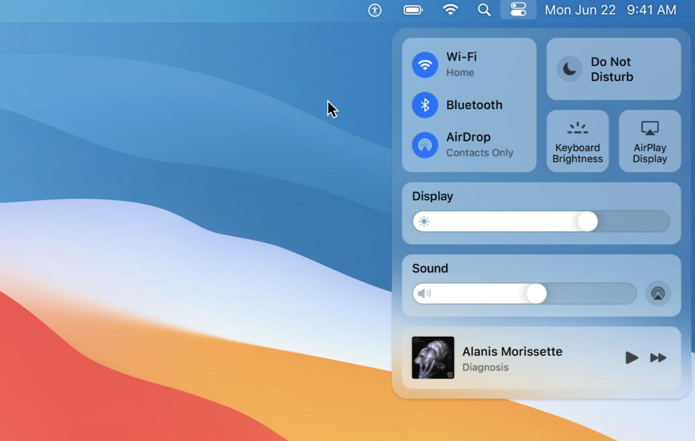
Task: Skip forward to the next track
Action: [x=658, y=358]
